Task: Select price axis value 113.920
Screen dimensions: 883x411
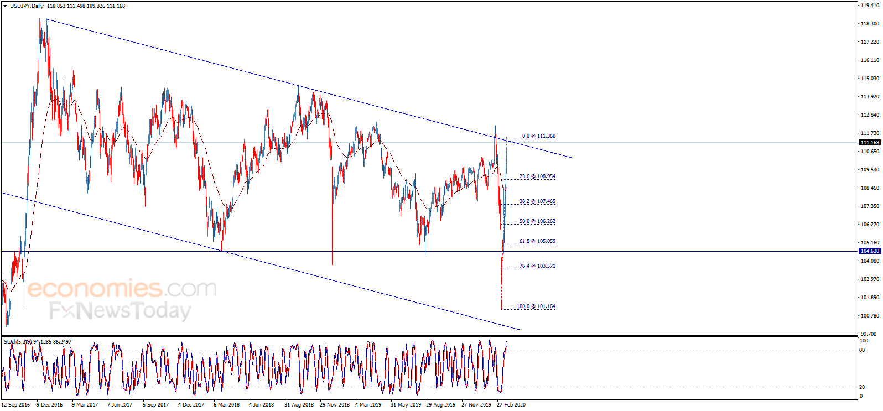Action: (870, 97)
